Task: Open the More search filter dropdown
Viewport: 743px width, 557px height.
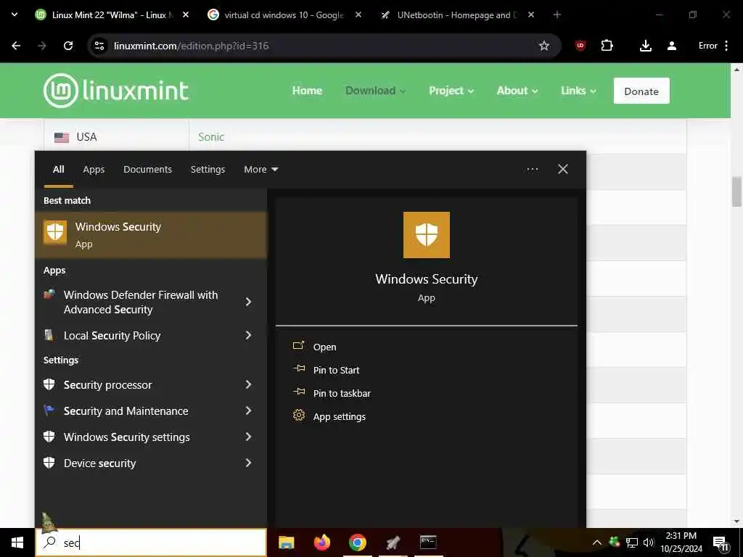Action: click(260, 169)
